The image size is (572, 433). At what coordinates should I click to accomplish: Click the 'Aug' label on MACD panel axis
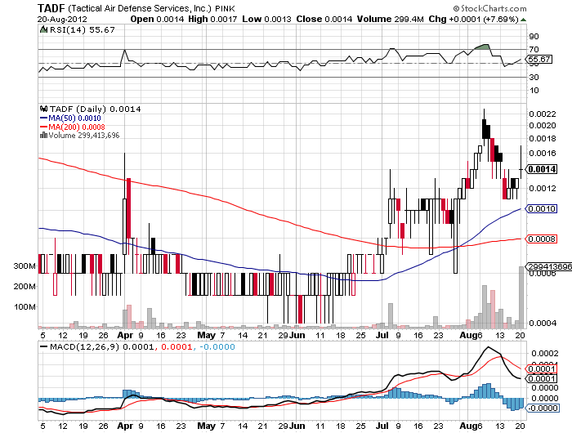tap(468, 426)
